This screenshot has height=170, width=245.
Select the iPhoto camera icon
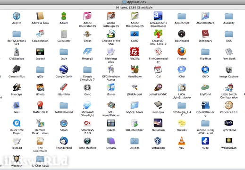point(40,87)
